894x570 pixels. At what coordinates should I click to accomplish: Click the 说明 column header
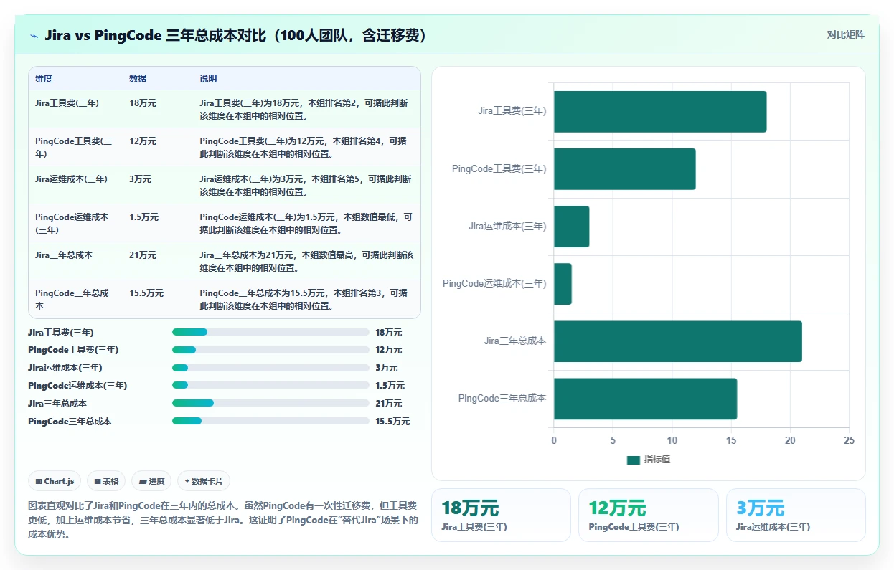tap(208, 79)
